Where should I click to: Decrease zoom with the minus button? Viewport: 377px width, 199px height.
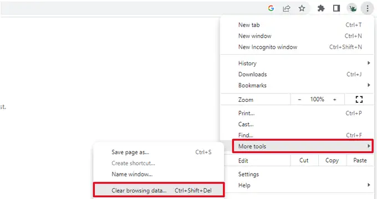click(299, 99)
